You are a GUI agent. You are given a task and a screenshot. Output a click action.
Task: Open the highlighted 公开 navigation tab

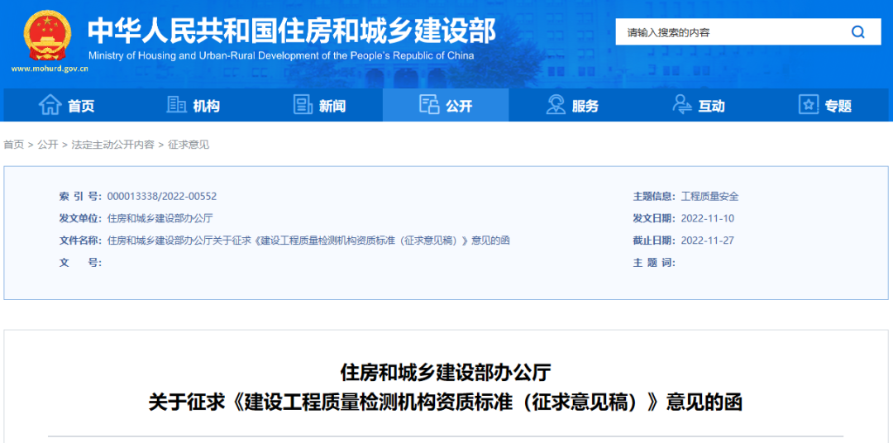[446, 105]
